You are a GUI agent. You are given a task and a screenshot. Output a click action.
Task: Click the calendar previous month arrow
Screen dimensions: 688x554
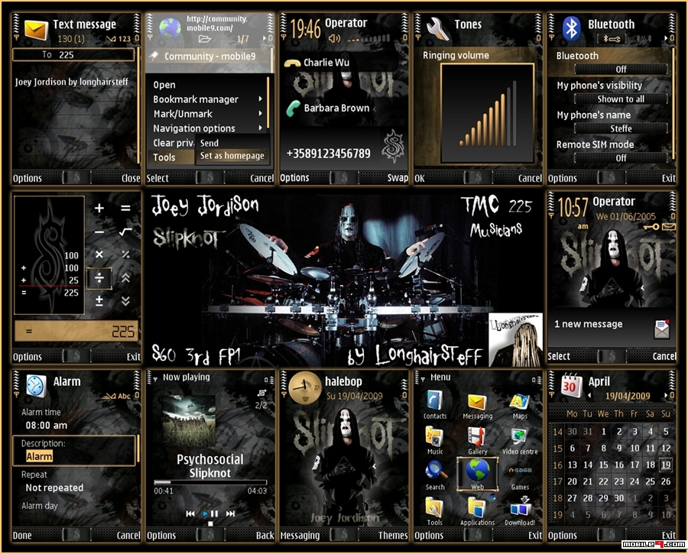coord(589,396)
